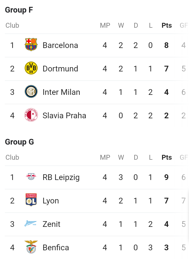Click the Benfica eagle crest

pyautogui.click(x=31, y=247)
